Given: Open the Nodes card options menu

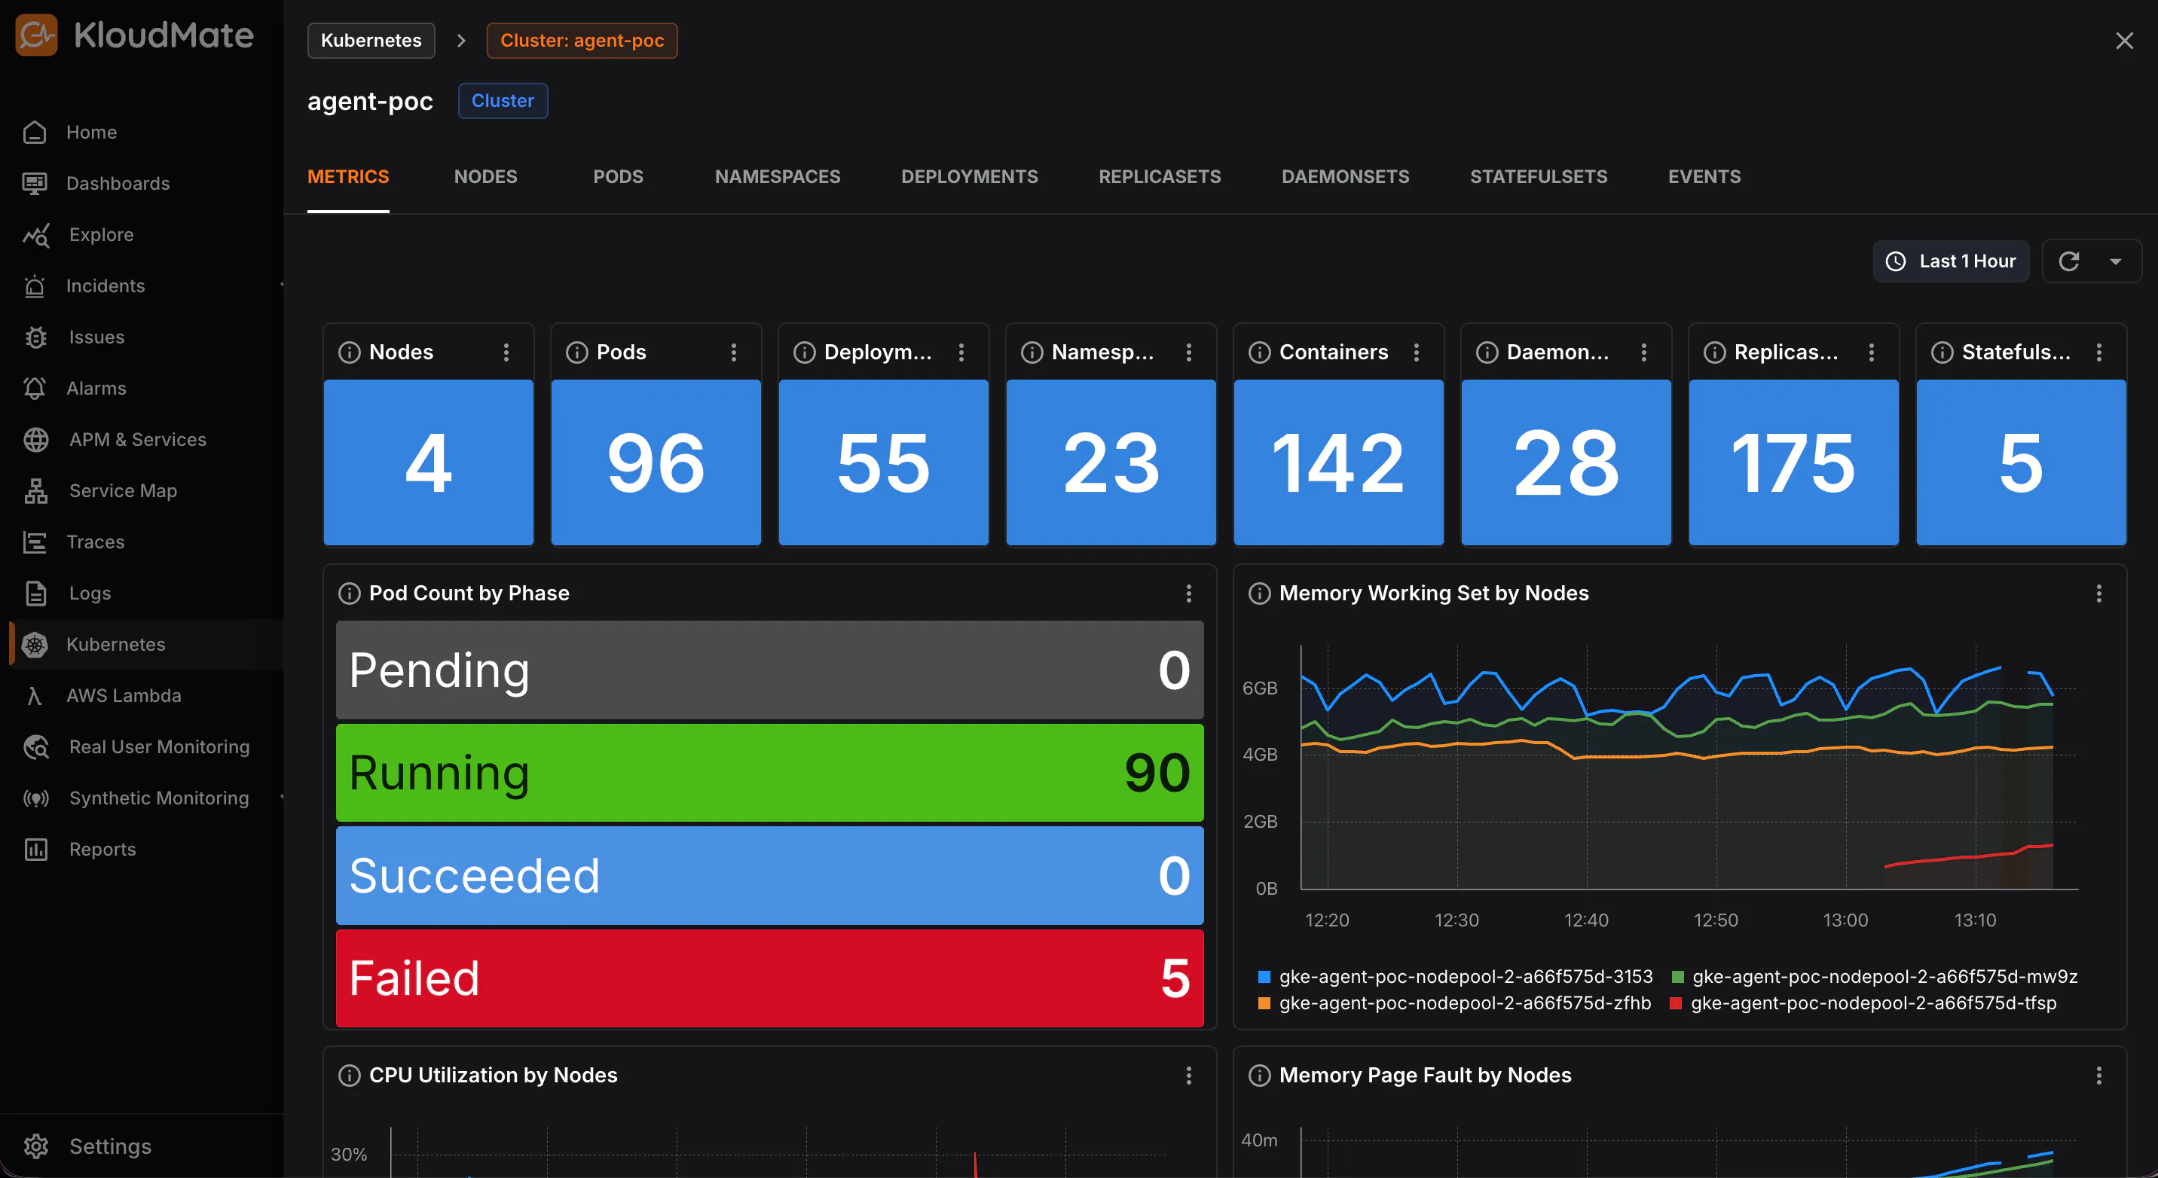Looking at the screenshot, I should [506, 352].
